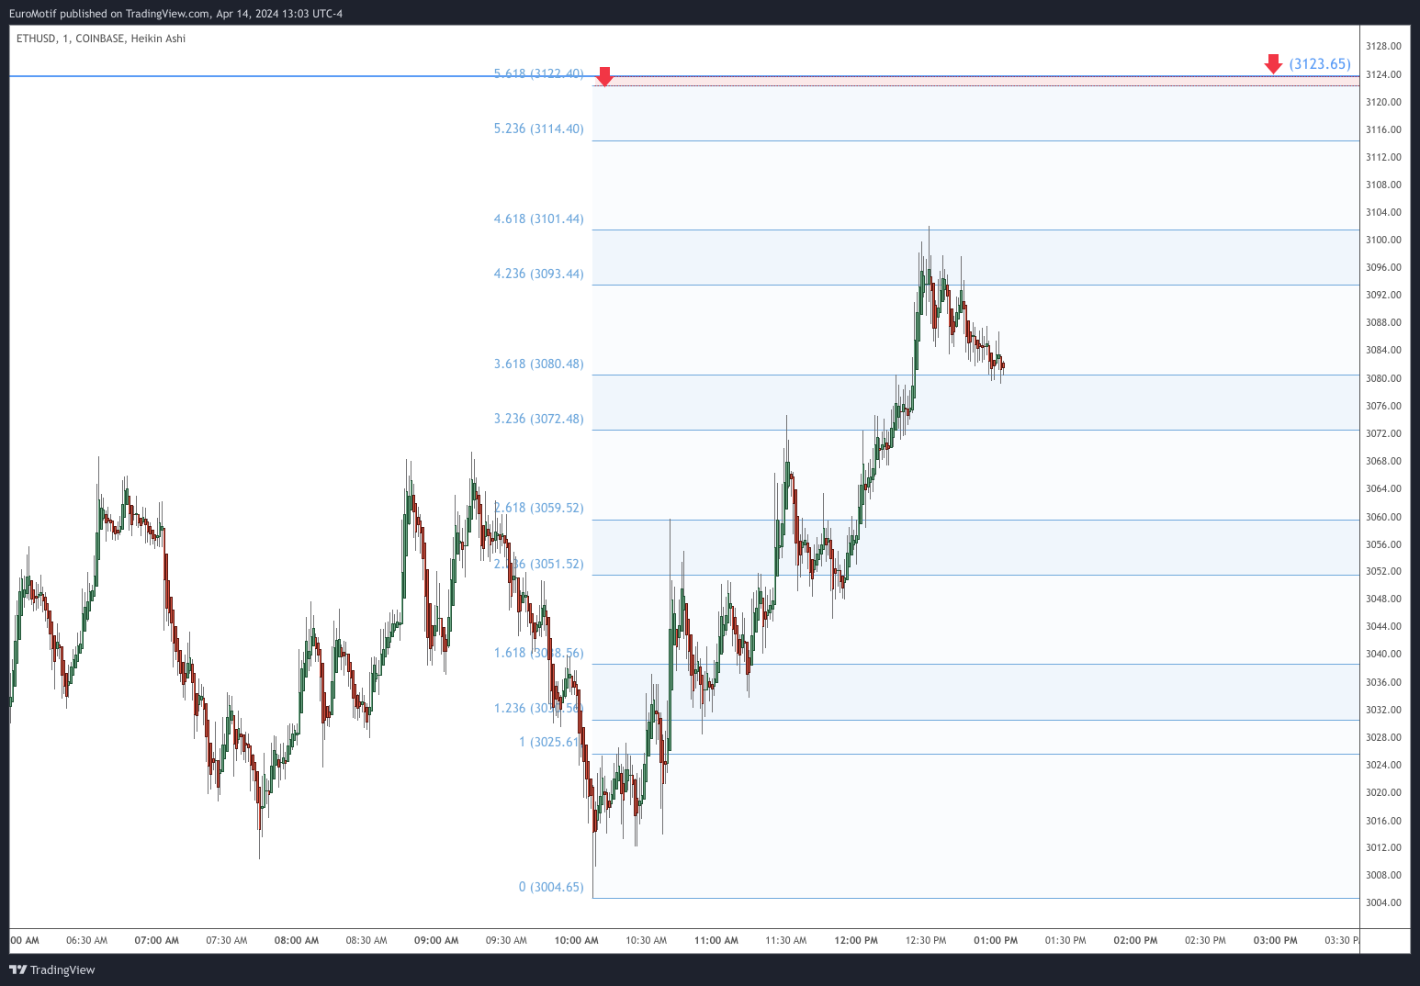Click the 2.618 (3059.52) Fibonacci label
The height and width of the screenshot is (986, 1420).
[538, 508]
